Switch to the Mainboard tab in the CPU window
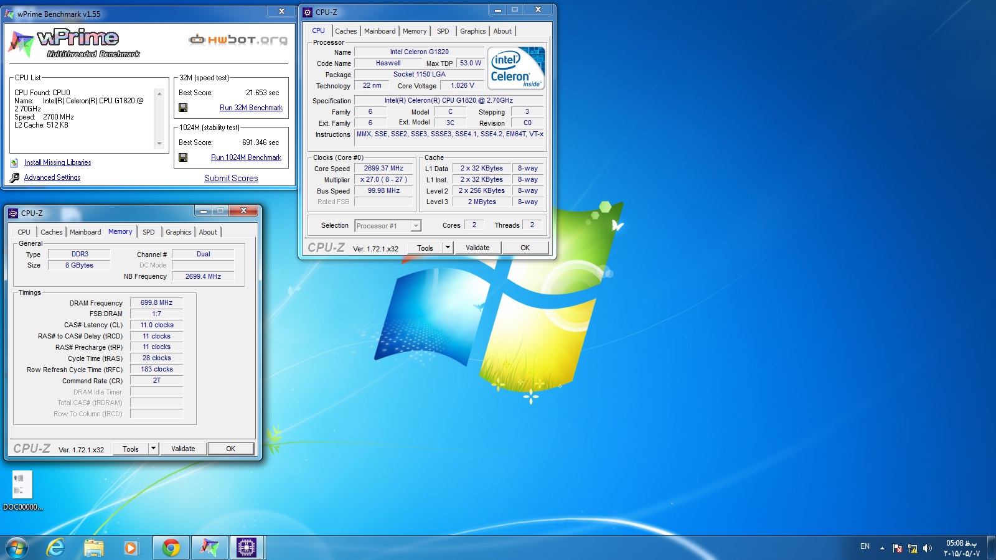Image resolution: width=996 pixels, height=560 pixels. [380, 31]
